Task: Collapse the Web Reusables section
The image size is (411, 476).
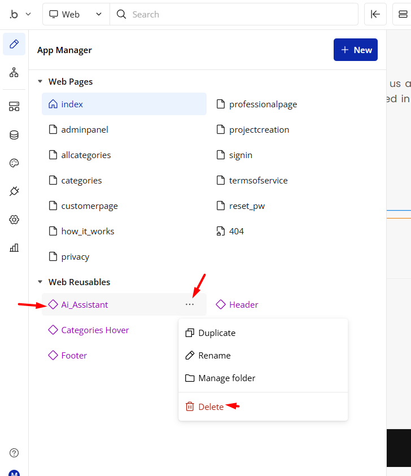Action: coord(40,282)
